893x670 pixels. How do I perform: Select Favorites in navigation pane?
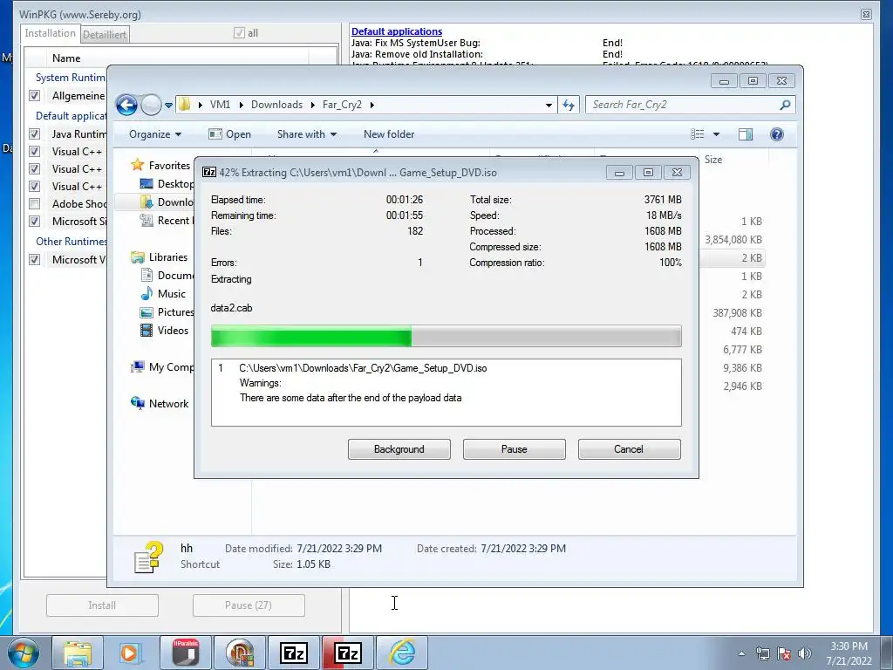pyautogui.click(x=169, y=165)
